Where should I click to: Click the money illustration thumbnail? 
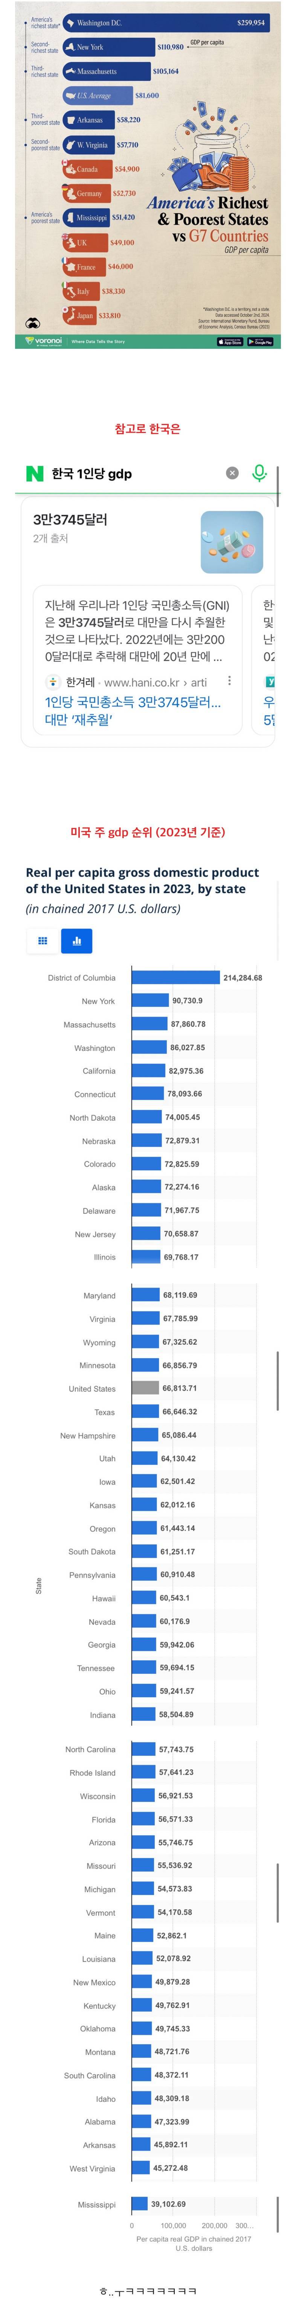pyautogui.click(x=232, y=542)
